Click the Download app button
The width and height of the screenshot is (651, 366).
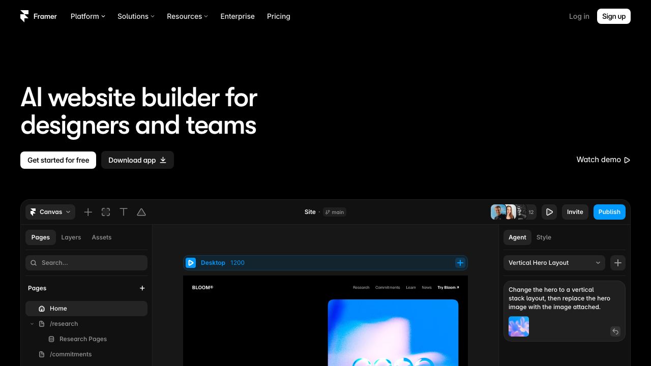tap(137, 160)
